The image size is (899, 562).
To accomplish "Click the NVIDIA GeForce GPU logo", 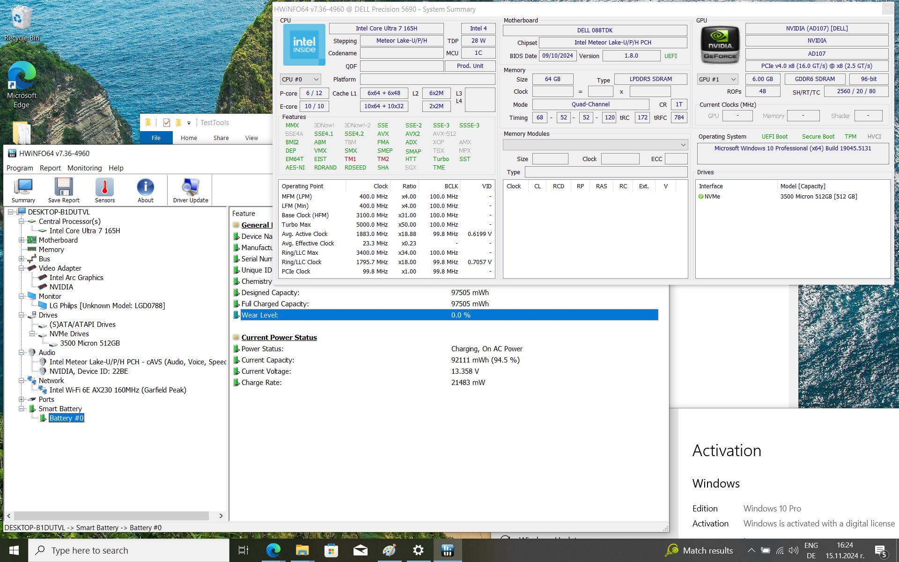I will click(720, 45).
